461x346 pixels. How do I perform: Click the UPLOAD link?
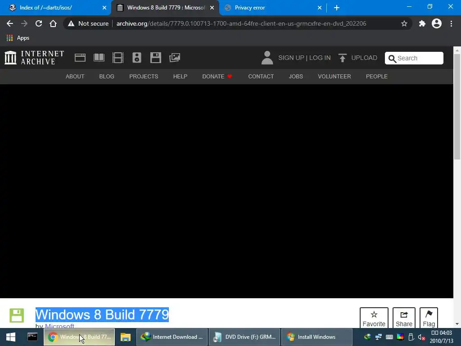[364, 58]
